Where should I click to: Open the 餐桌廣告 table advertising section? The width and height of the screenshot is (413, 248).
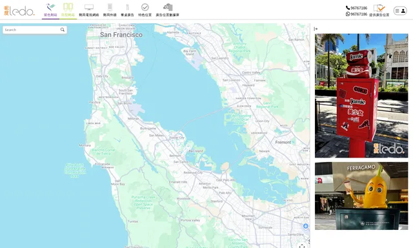click(128, 10)
